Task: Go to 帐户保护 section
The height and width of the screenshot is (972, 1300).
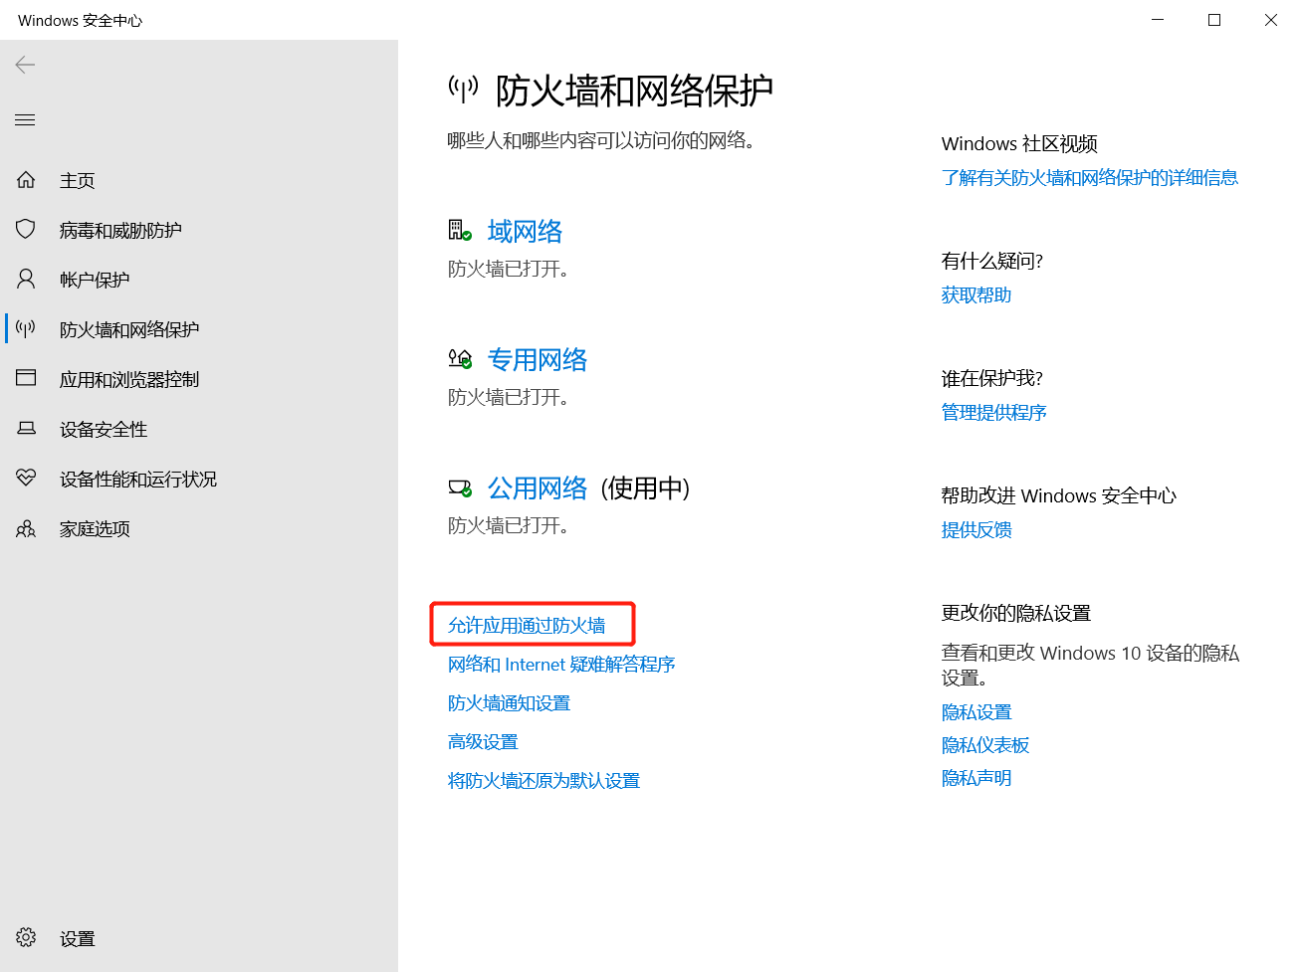Action: (95, 280)
